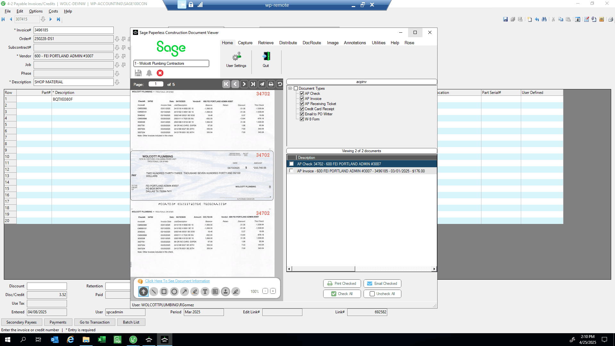
Task: Uncheck the AP Check document type
Action: pyautogui.click(x=302, y=94)
